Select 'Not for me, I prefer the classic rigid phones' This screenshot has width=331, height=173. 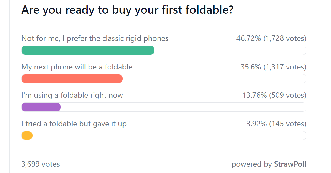click(95, 38)
